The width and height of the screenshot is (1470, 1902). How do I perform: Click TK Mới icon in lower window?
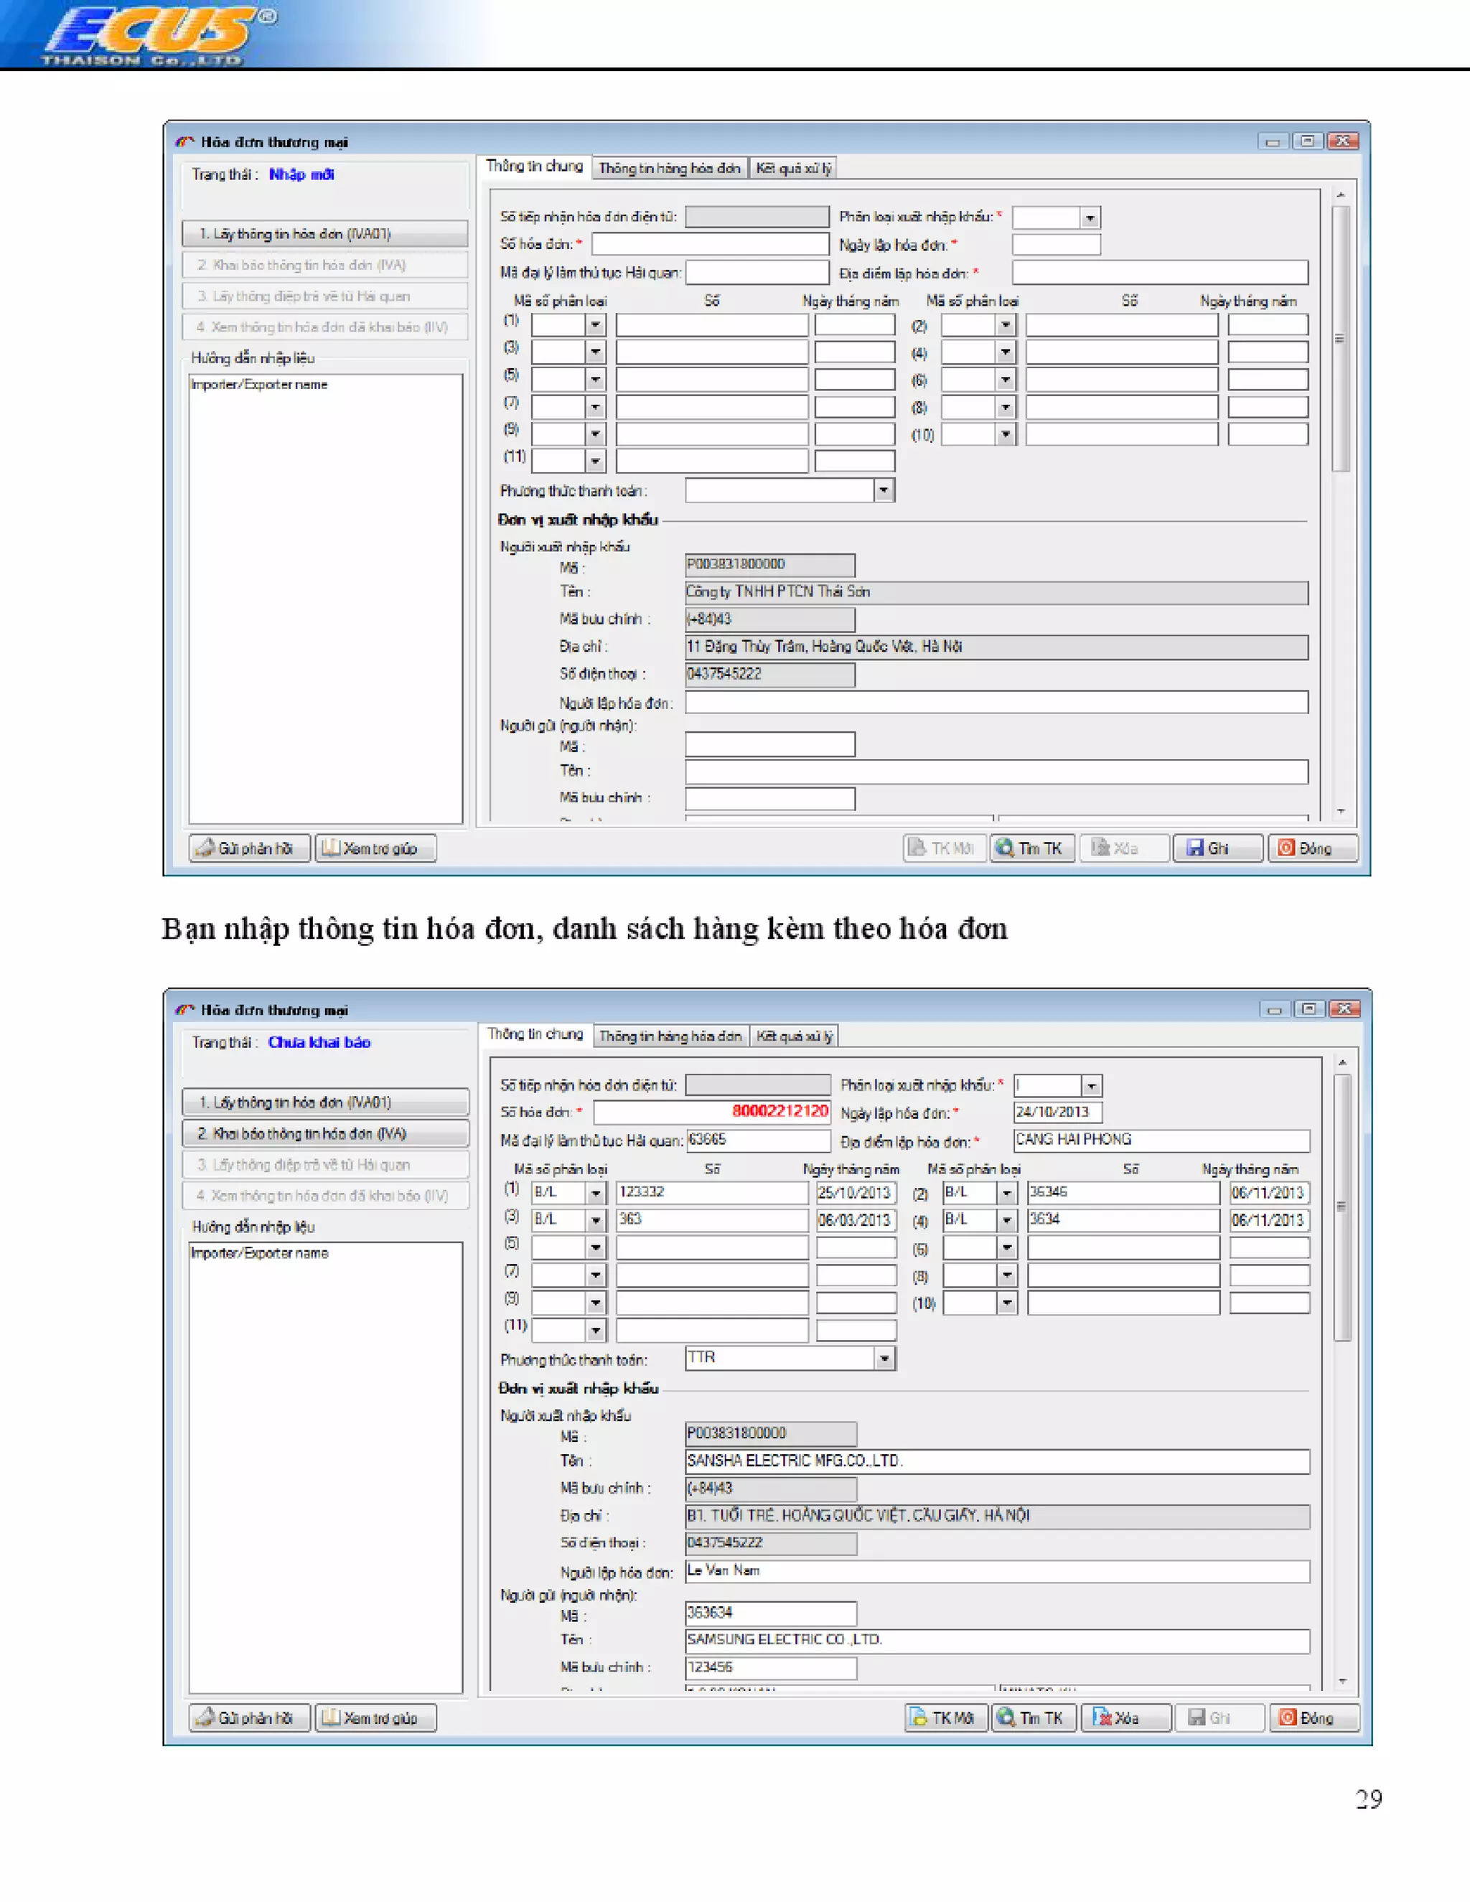coord(919,1717)
